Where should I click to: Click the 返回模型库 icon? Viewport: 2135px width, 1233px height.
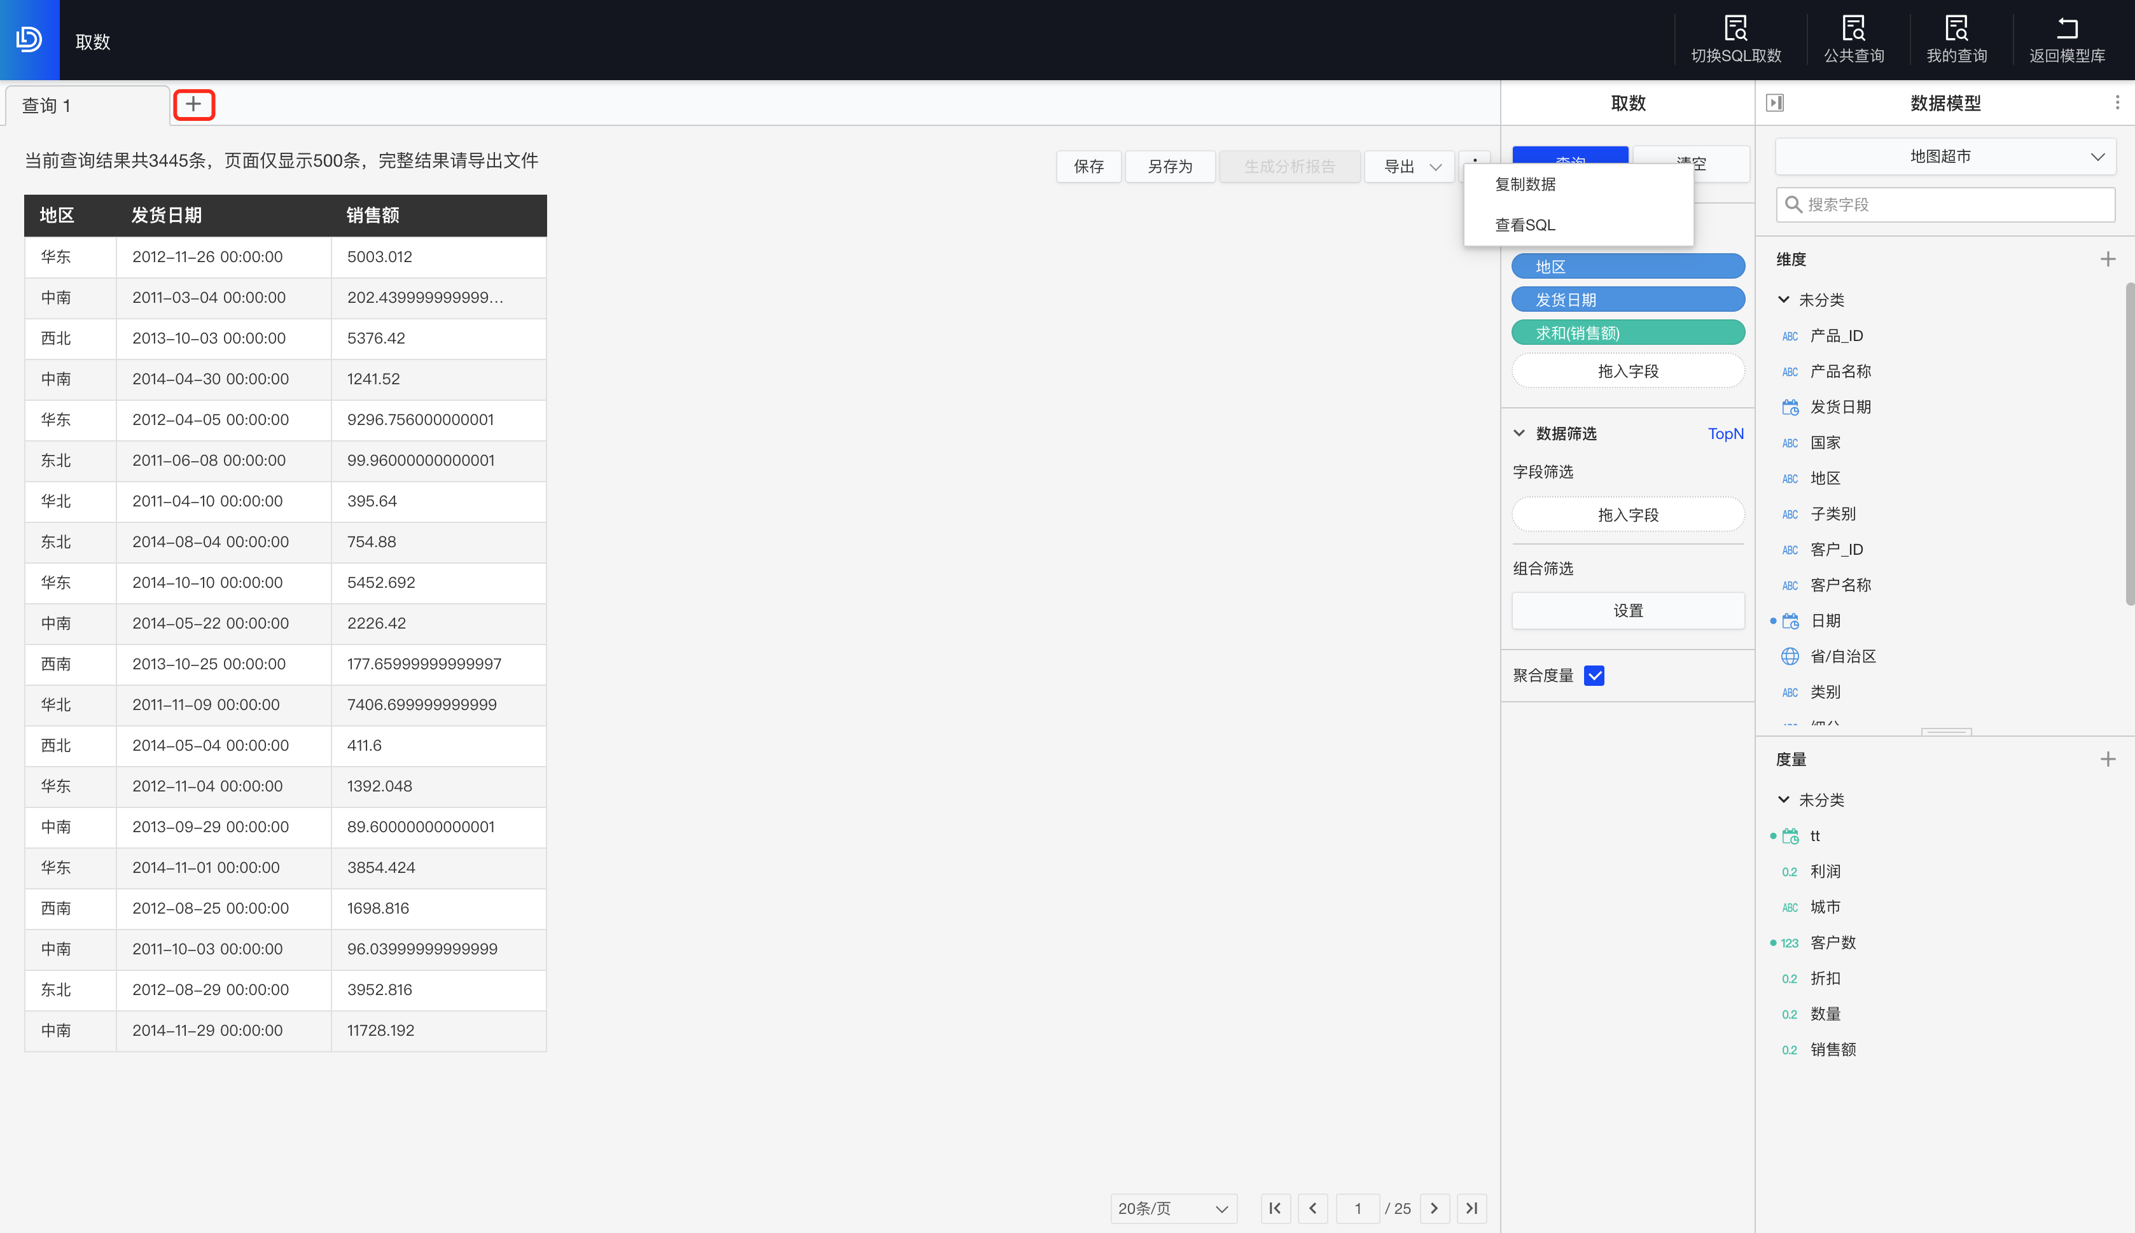click(x=2066, y=28)
